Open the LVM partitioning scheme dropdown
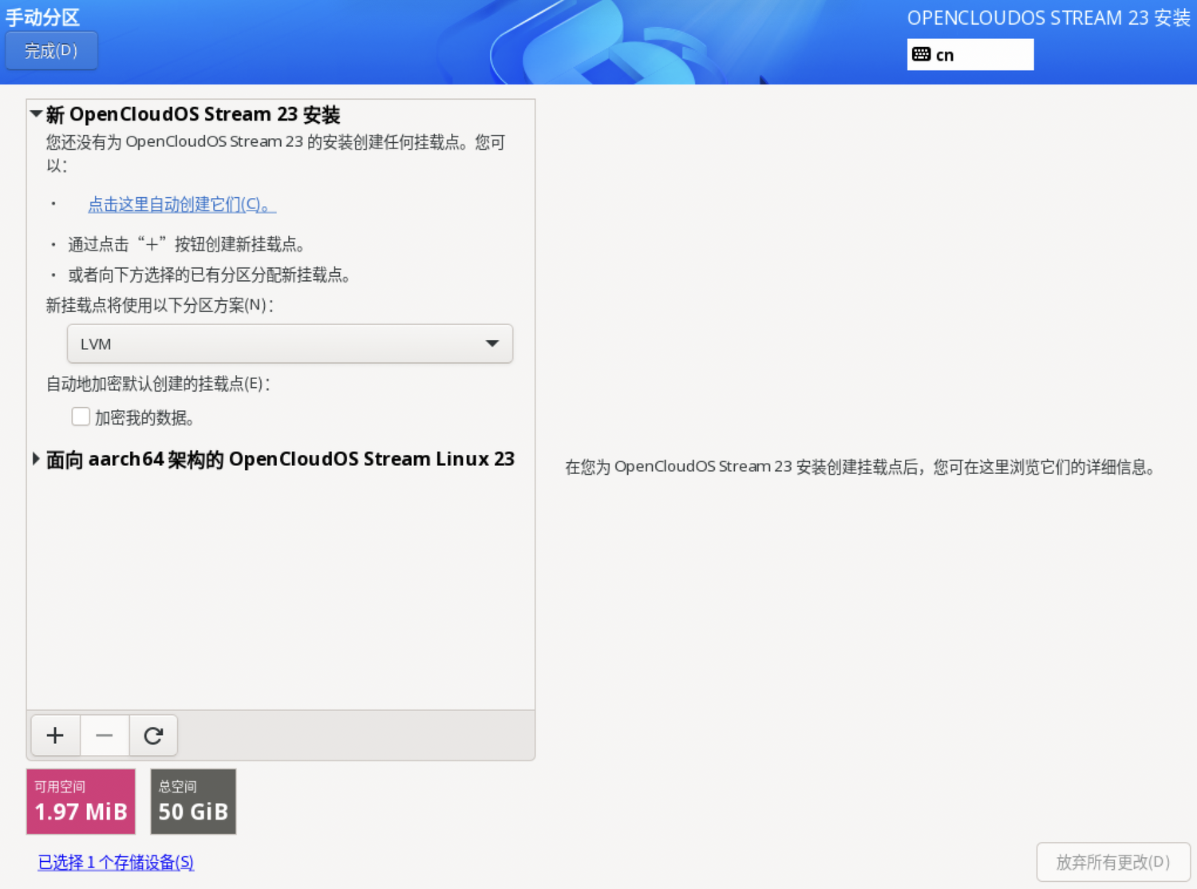Screen dimensions: 1197x889 (290, 344)
